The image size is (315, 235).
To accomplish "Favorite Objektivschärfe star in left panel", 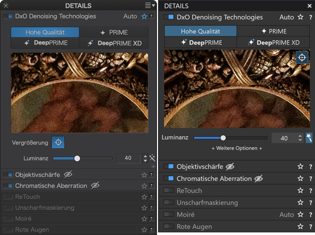I will 144,175.
